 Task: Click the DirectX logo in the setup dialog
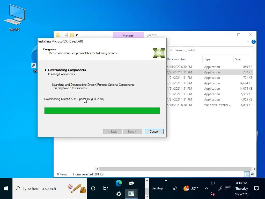pos(159,53)
